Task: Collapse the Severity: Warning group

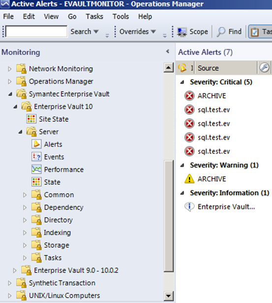Action: [182, 165]
